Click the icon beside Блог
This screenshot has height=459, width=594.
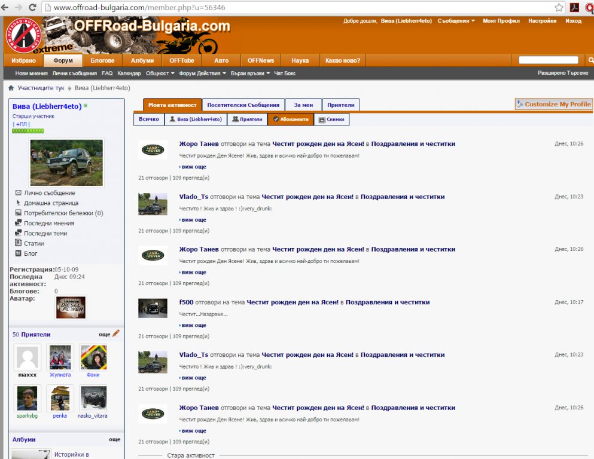[x=18, y=253]
